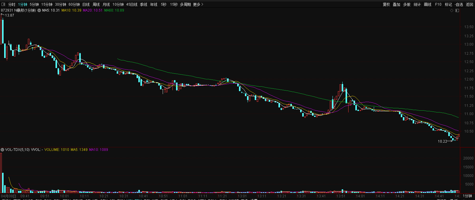Switch to the 5分钟 chart period
This screenshot has width=475, height=200.
coord(34,4)
